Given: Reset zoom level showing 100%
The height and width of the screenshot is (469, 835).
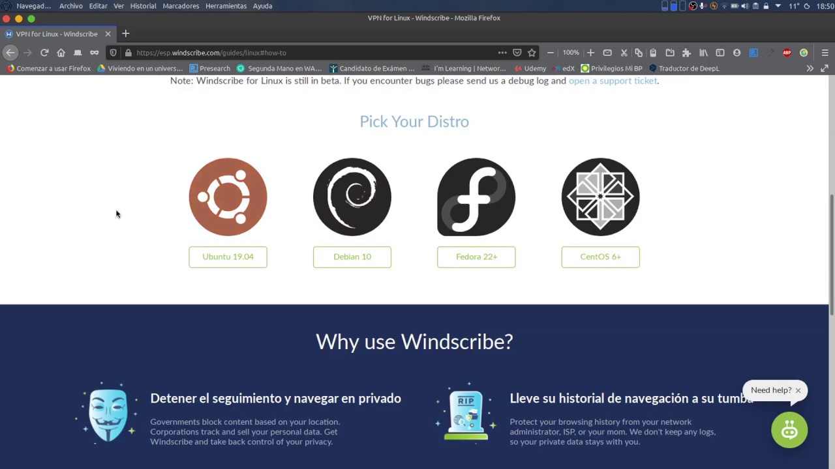Looking at the screenshot, I should click(x=571, y=53).
